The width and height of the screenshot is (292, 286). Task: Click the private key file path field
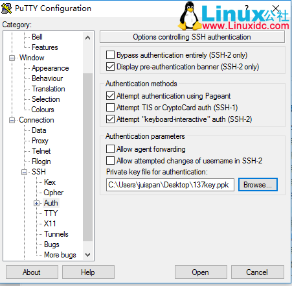pyautogui.click(x=170, y=185)
